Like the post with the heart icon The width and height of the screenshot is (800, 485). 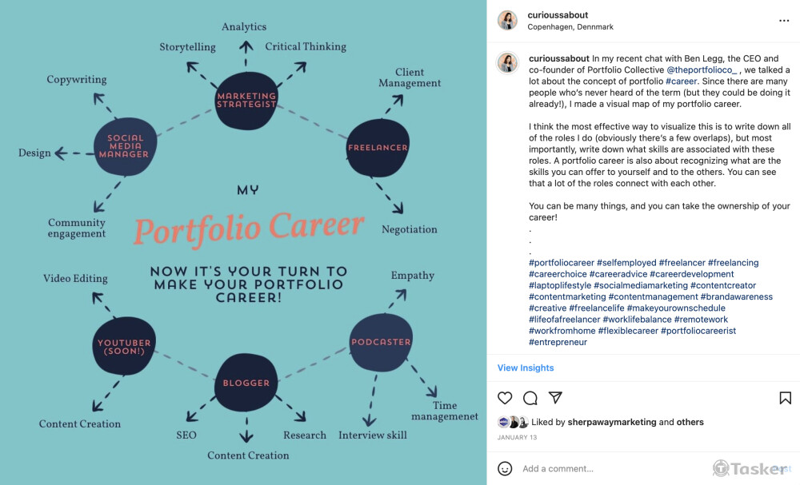[x=505, y=398]
